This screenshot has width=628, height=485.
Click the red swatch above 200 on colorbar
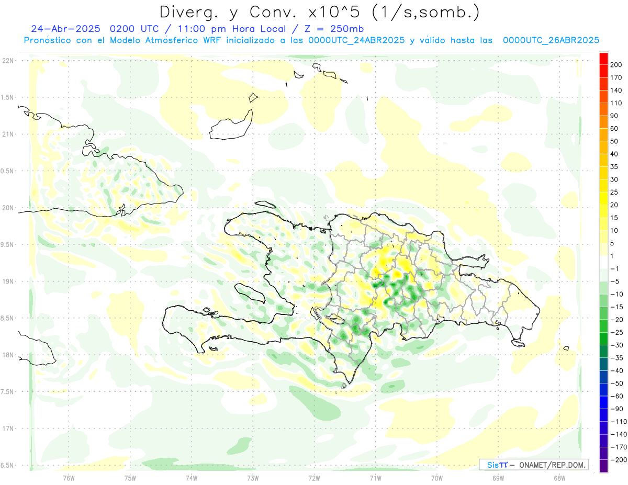pyautogui.click(x=603, y=59)
